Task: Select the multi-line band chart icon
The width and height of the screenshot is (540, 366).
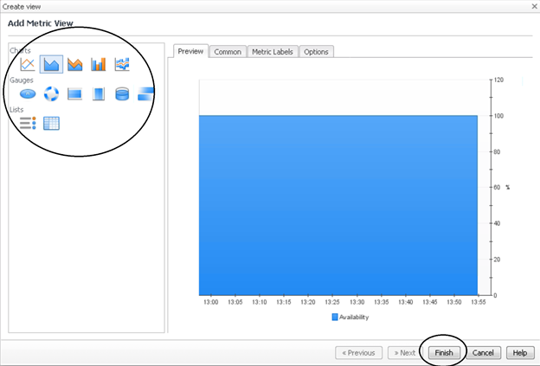Action: click(x=122, y=64)
